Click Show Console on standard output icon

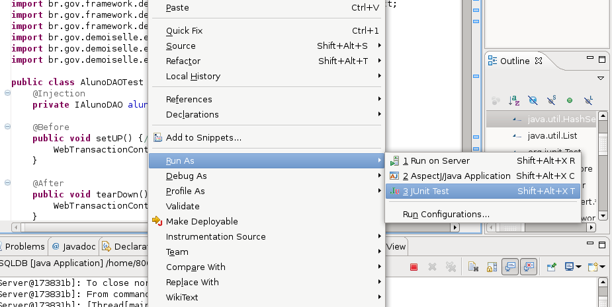[510, 267]
